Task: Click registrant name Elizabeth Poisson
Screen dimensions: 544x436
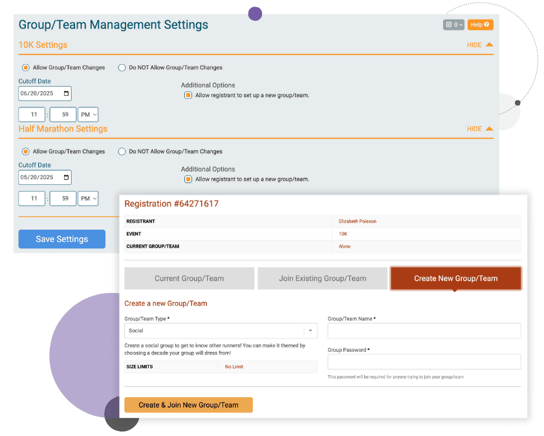Action: point(357,221)
